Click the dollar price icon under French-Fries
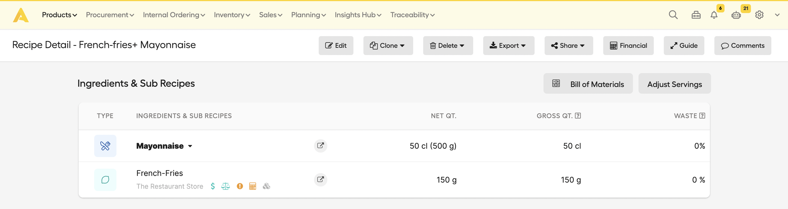The height and width of the screenshot is (209, 788). 213,186
